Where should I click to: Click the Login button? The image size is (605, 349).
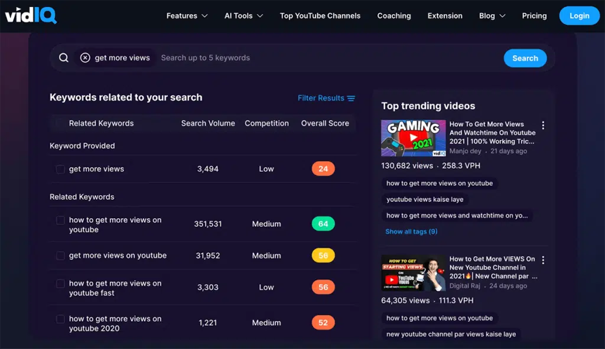(x=579, y=16)
